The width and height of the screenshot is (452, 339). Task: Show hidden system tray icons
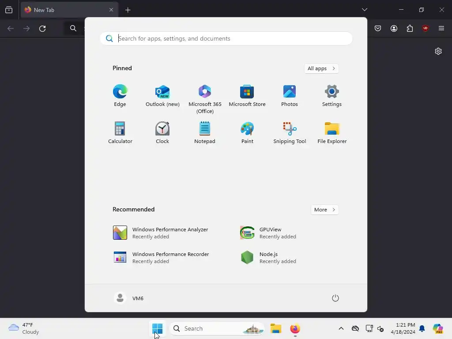pyautogui.click(x=341, y=328)
